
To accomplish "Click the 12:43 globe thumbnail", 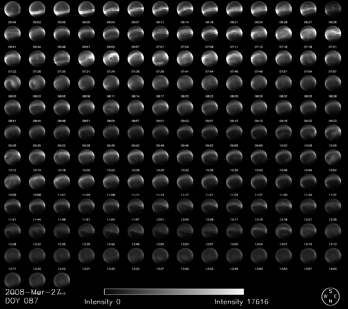I will pyautogui.click(x=111, y=232).
